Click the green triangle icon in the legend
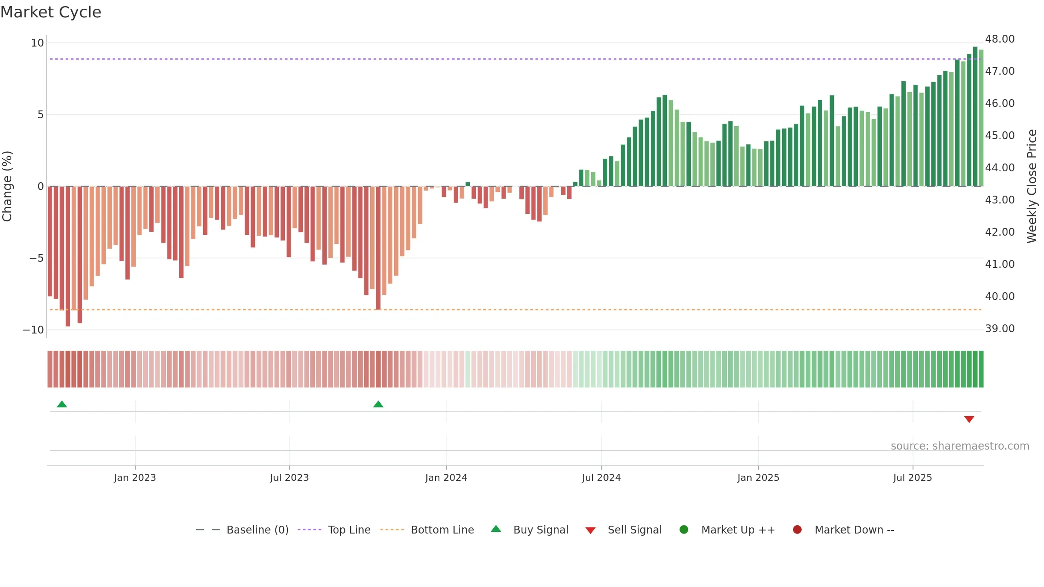 click(x=496, y=529)
